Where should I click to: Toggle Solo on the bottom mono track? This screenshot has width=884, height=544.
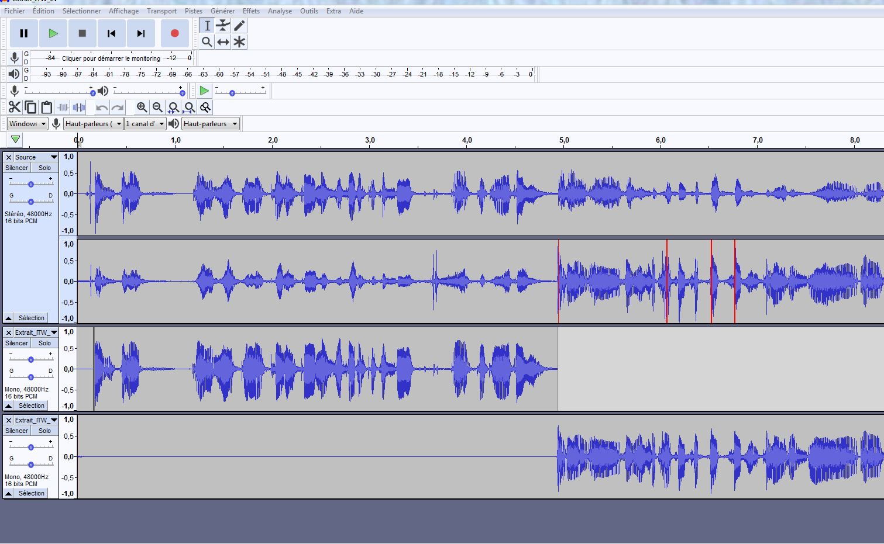(44, 431)
